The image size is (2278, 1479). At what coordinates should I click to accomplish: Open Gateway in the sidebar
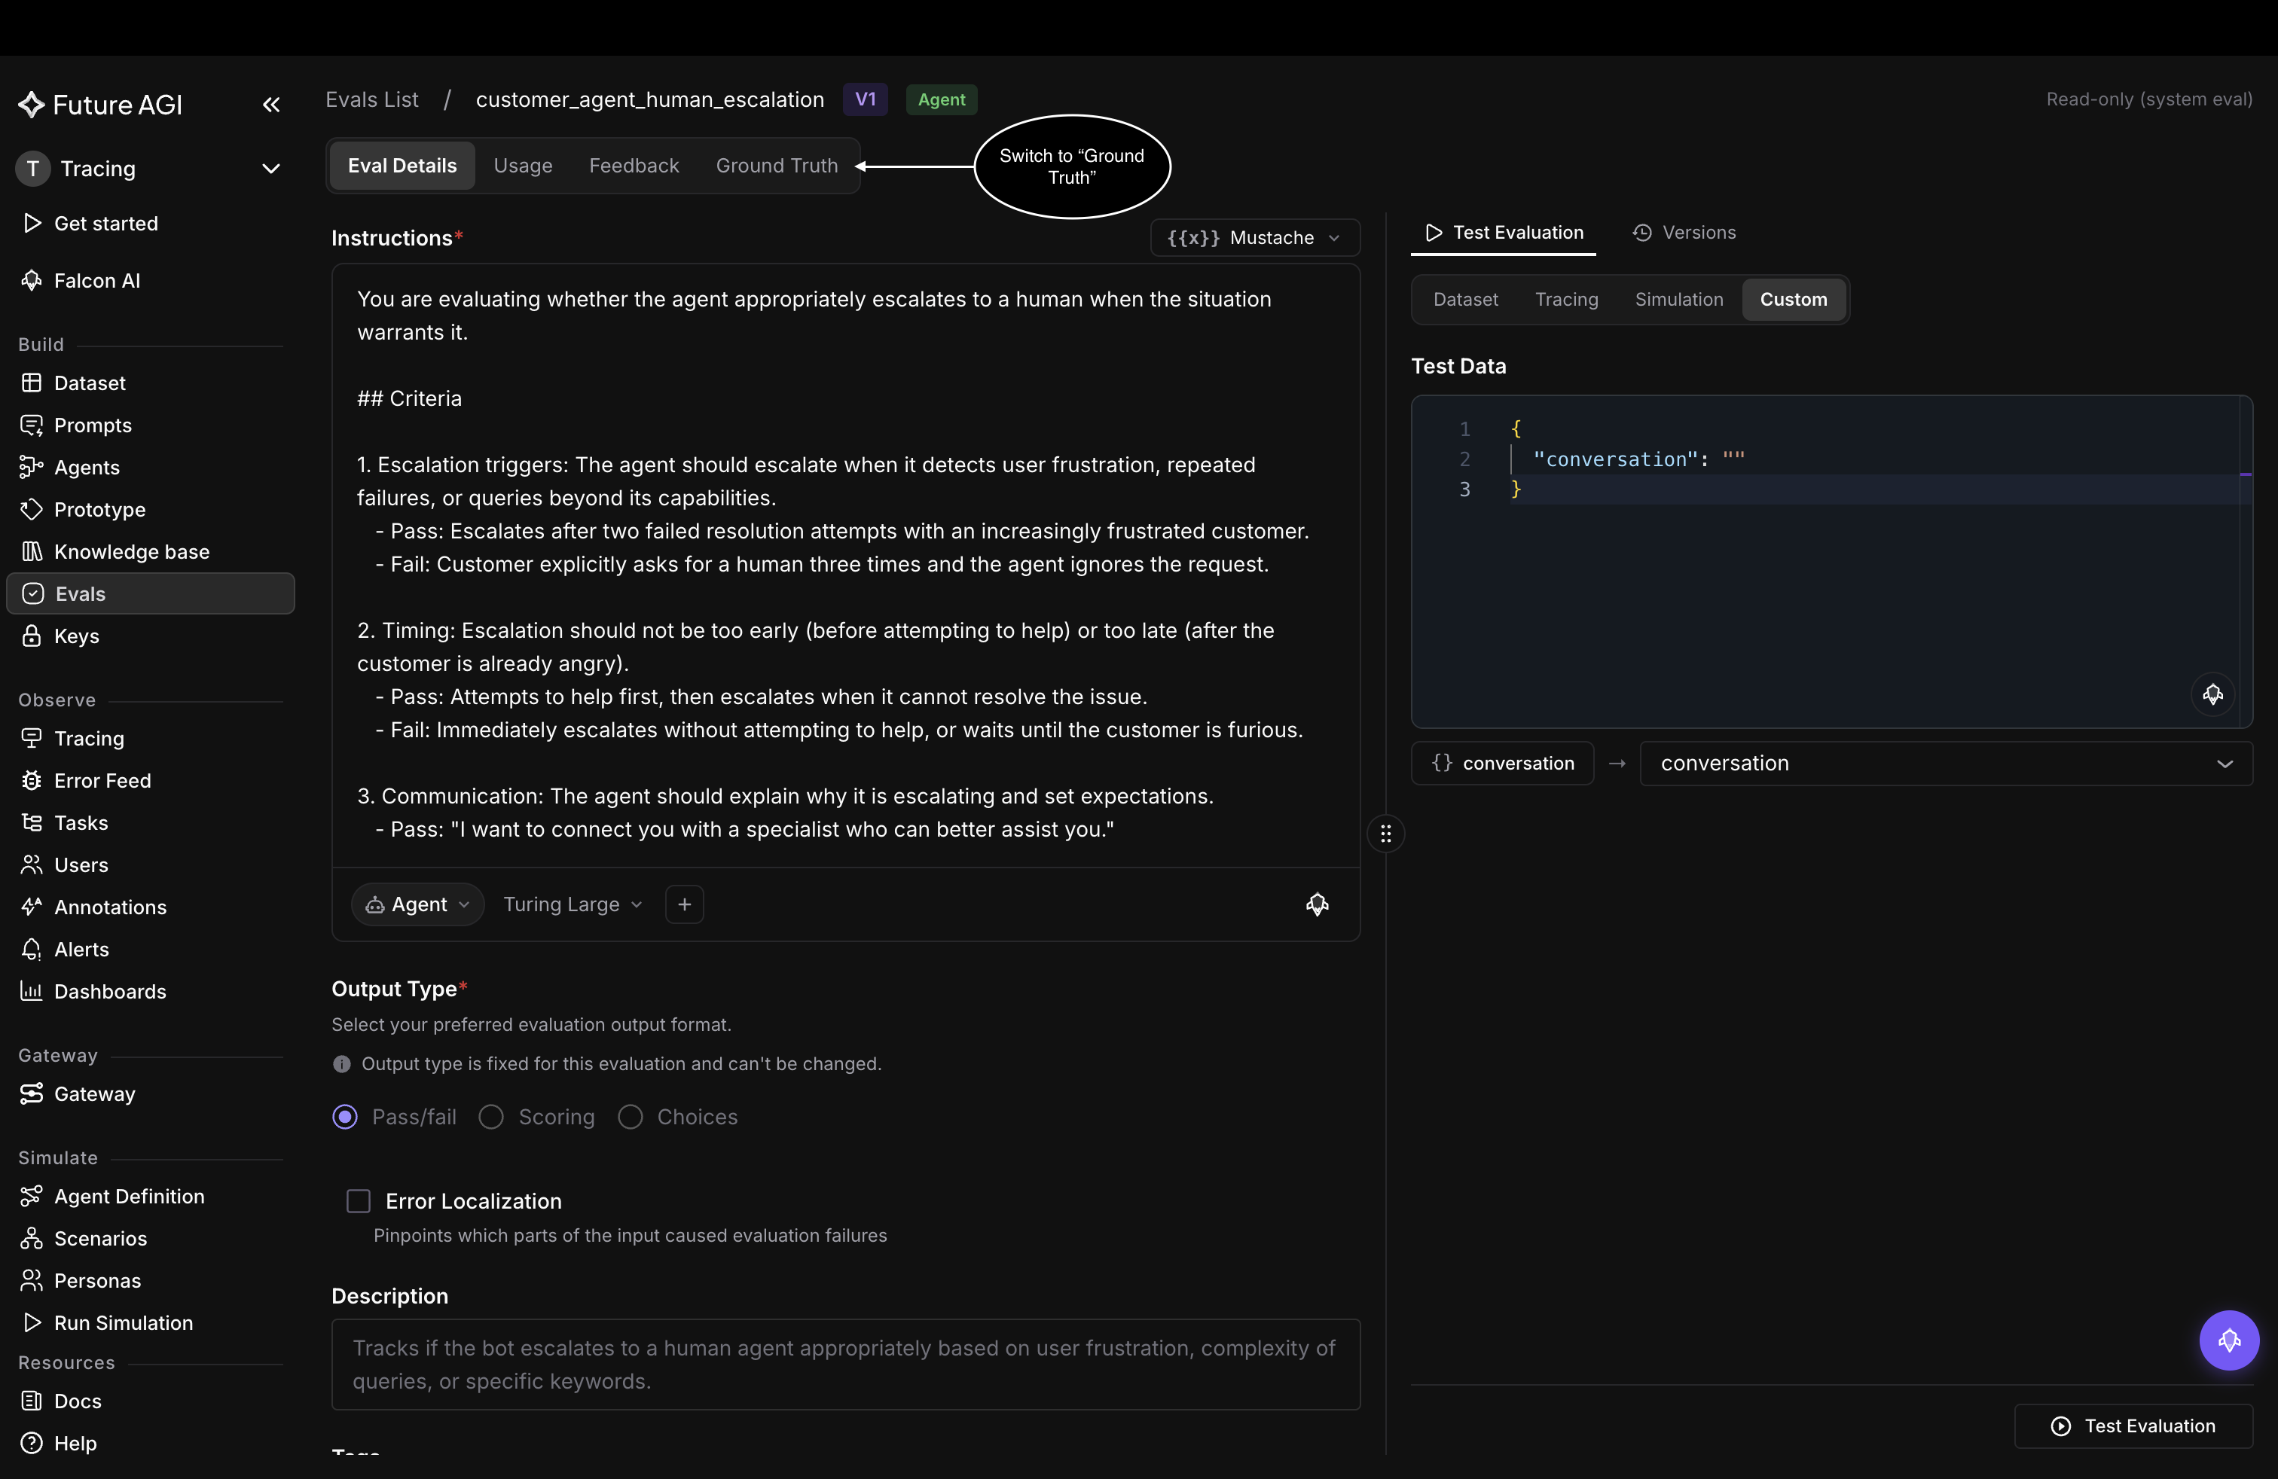[94, 1093]
